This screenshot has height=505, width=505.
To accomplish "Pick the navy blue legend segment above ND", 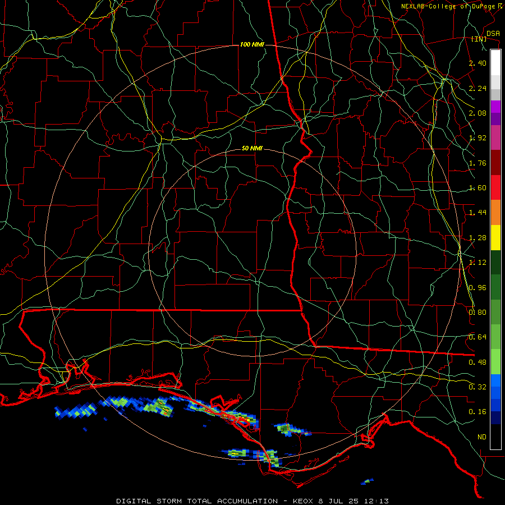I will click(x=495, y=417).
